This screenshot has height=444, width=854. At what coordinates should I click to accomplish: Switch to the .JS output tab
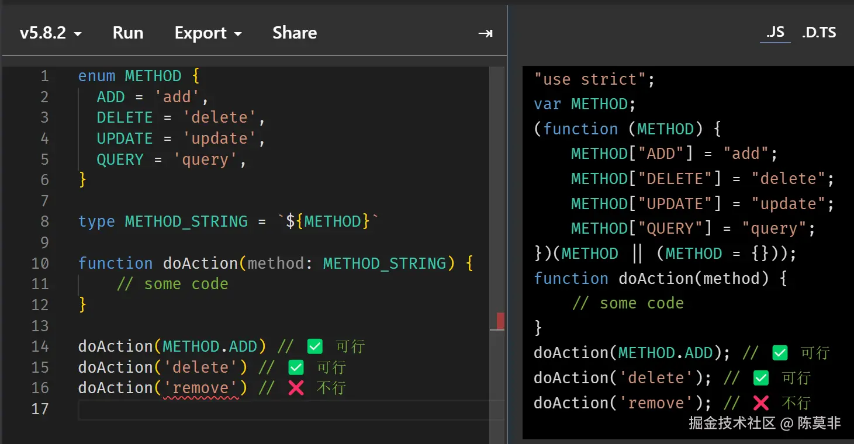click(775, 33)
